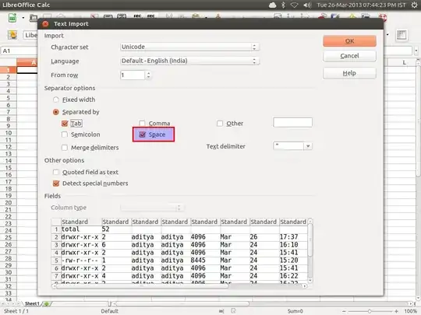The image size is (421, 315).
Task: Select column L header in the spreadsheet
Action: pyautogui.click(x=404, y=63)
